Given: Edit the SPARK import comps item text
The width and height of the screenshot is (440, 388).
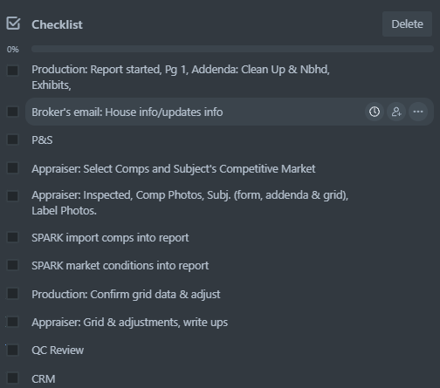Looking at the screenshot, I should [x=110, y=238].
